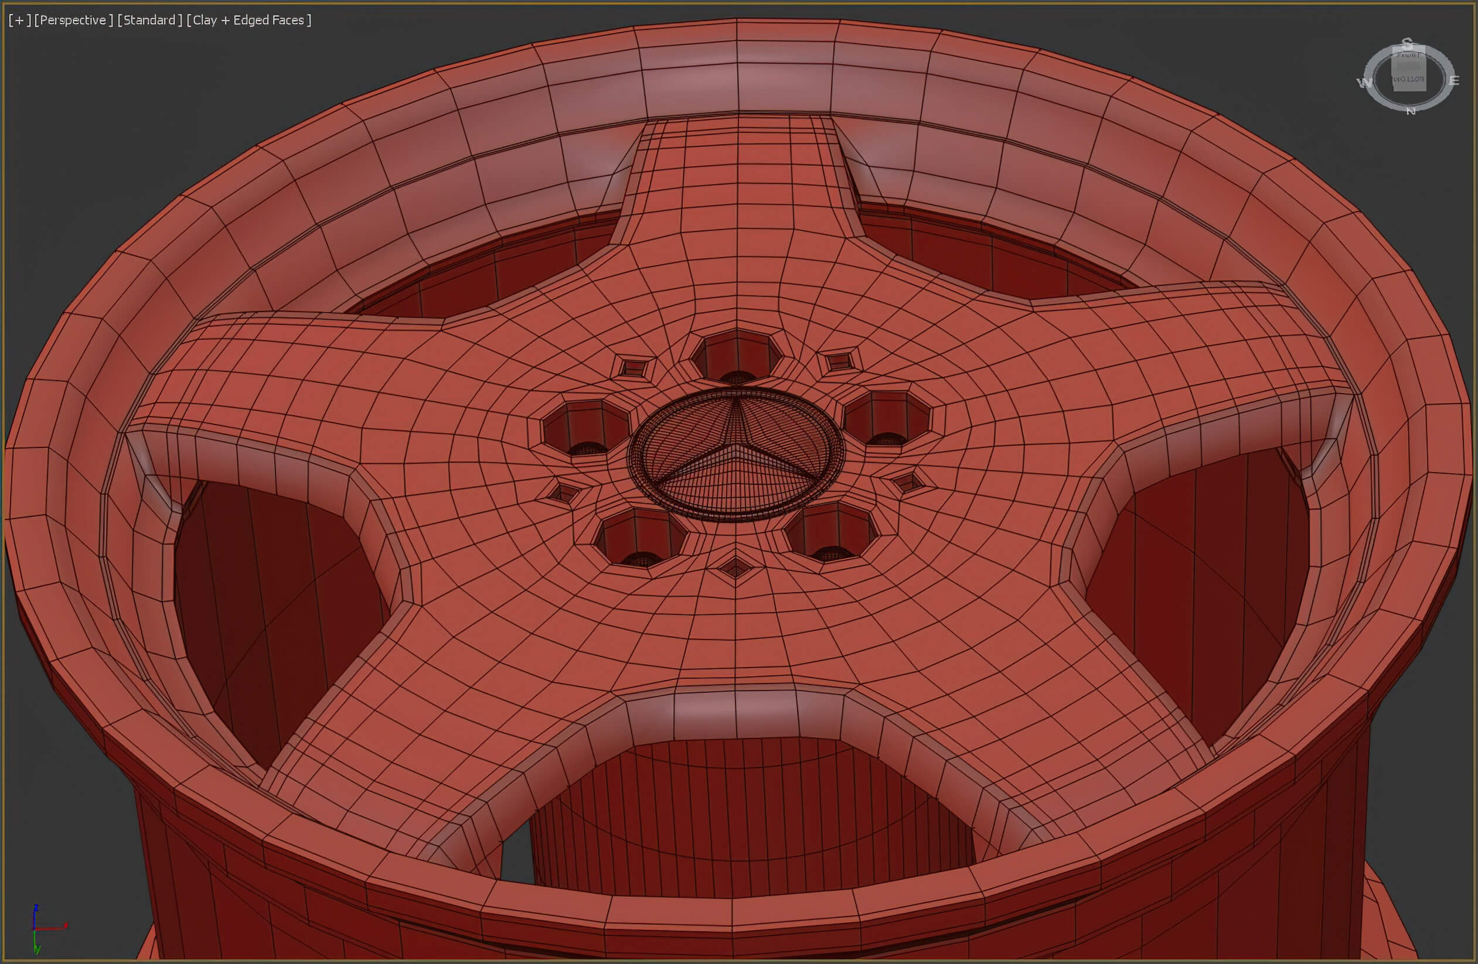Viewport: 1478px width, 964px height.
Task: Open the [+] general viewport menu
Action: (x=19, y=20)
